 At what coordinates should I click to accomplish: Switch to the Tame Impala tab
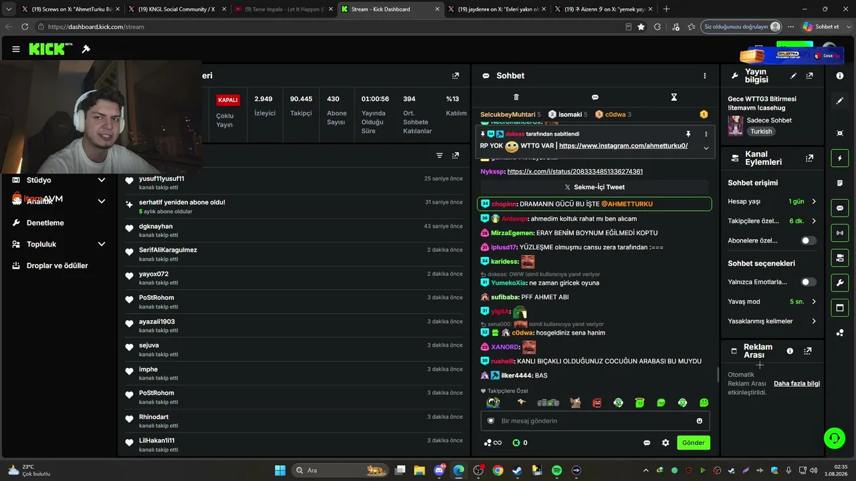coord(284,9)
